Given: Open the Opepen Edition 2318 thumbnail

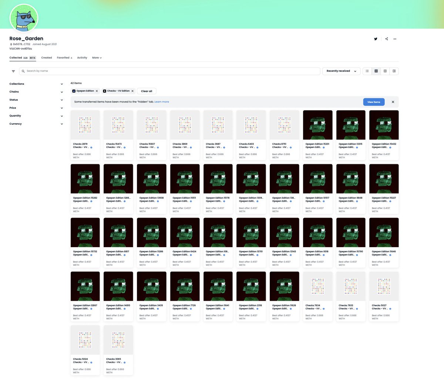Looking at the screenshot, I should [x=251, y=286].
